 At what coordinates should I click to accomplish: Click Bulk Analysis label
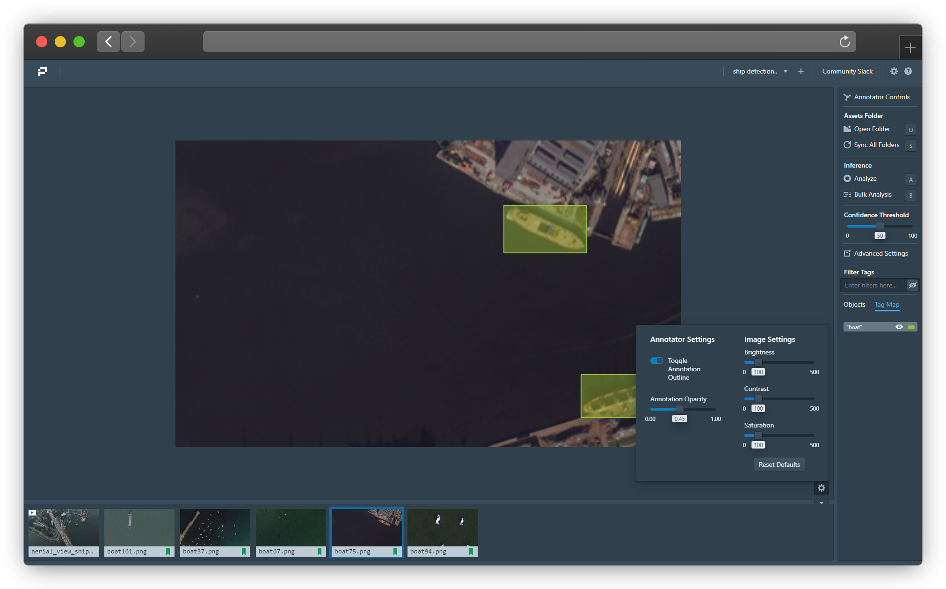point(873,194)
